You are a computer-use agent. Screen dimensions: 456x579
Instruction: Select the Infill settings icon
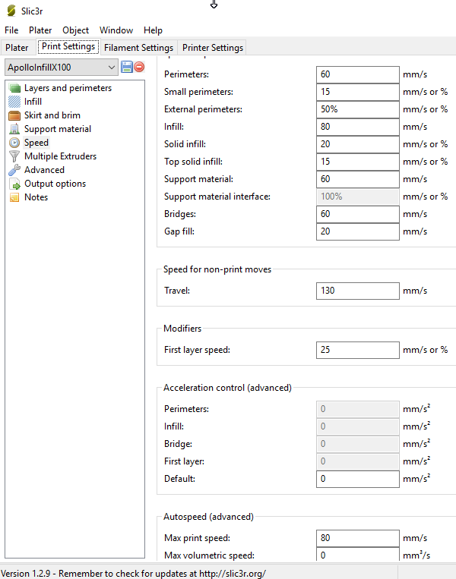[x=15, y=102]
